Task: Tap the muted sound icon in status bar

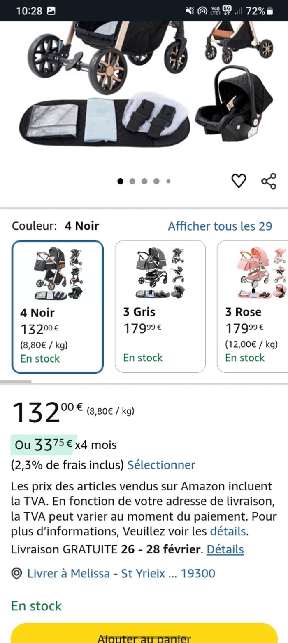Action: click(x=190, y=11)
